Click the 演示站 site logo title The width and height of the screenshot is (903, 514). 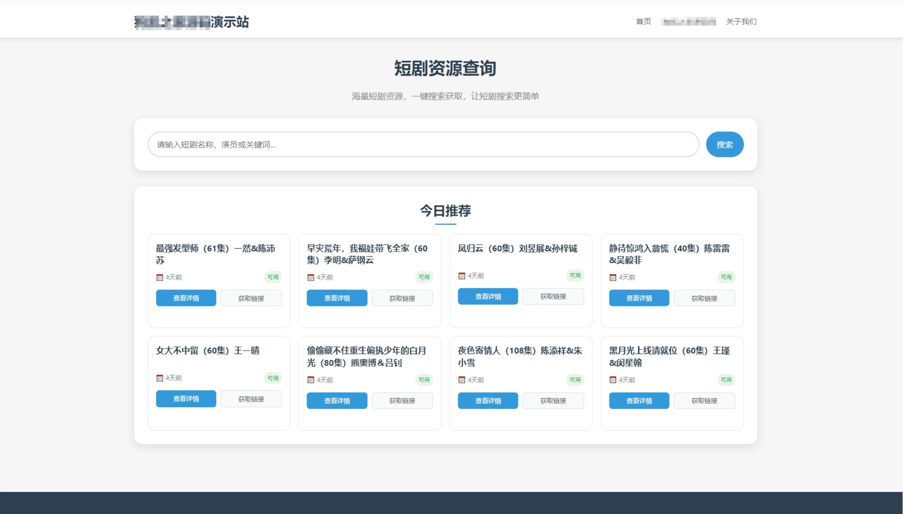(x=192, y=22)
